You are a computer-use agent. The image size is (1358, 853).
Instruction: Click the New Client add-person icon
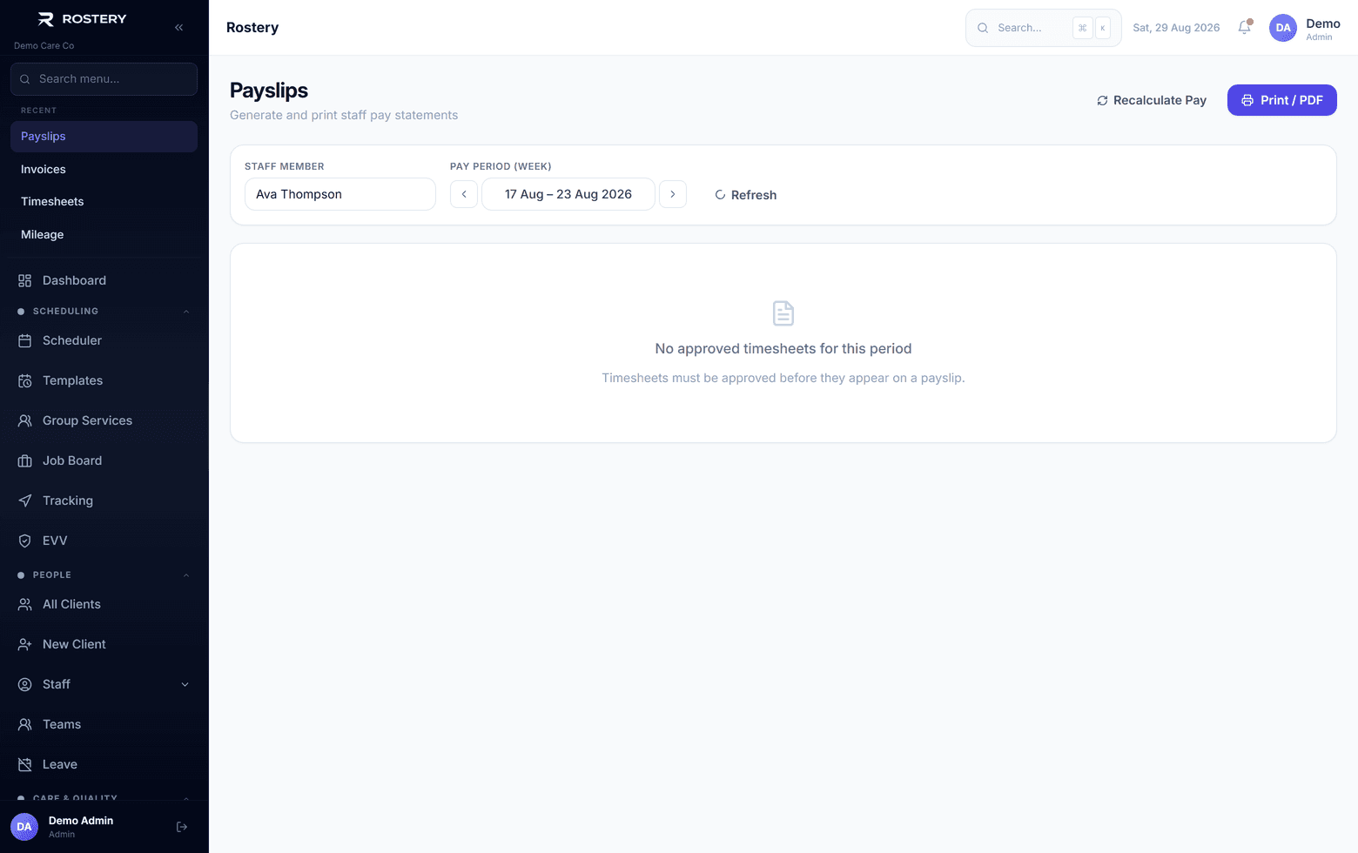pos(25,644)
